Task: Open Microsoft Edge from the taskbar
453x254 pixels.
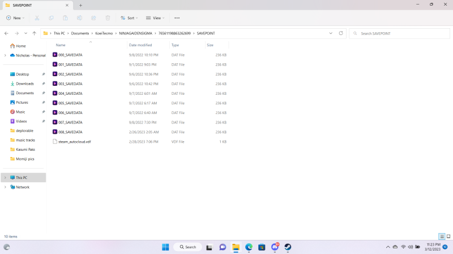Action: pyautogui.click(x=249, y=247)
